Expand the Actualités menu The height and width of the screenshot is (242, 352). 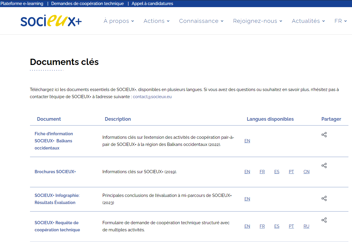click(x=308, y=21)
